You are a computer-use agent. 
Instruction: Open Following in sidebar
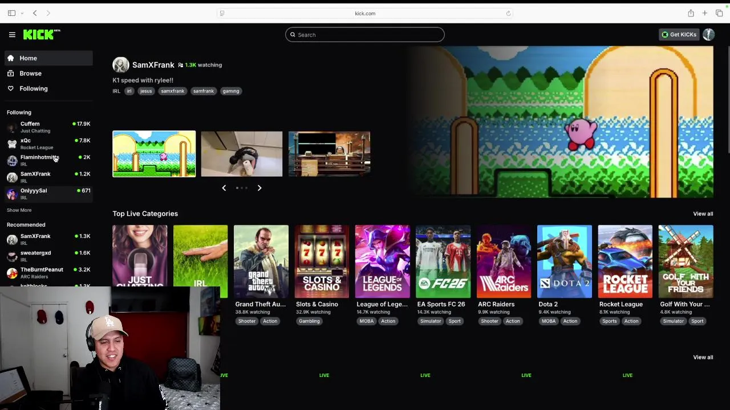pyautogui.click(x=47, y=89)
